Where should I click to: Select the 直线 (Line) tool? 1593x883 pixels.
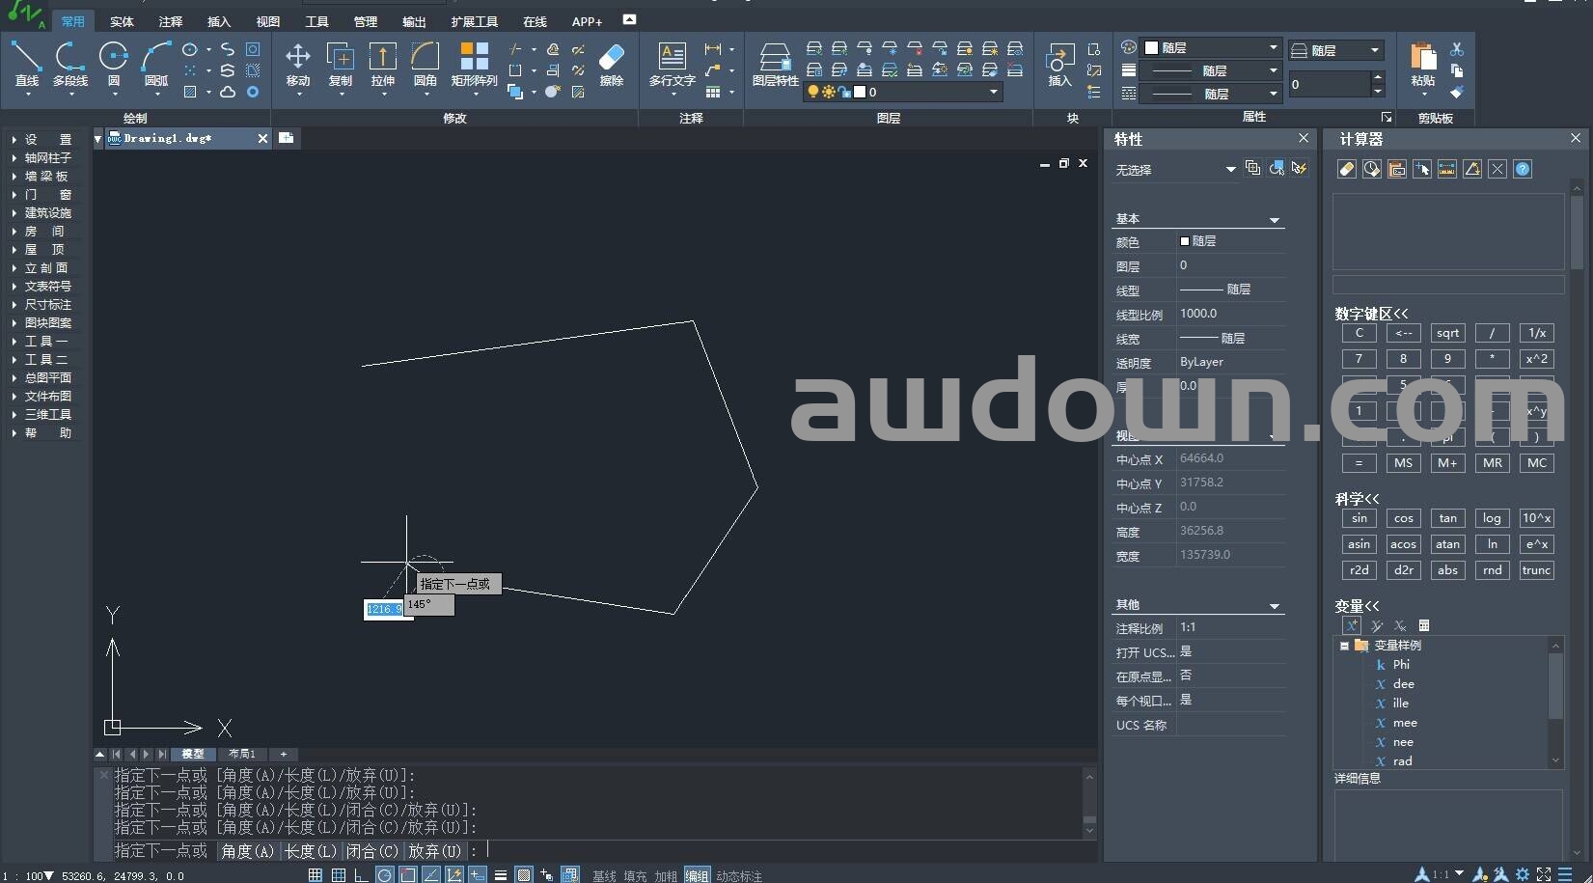(x=26, y=64)
